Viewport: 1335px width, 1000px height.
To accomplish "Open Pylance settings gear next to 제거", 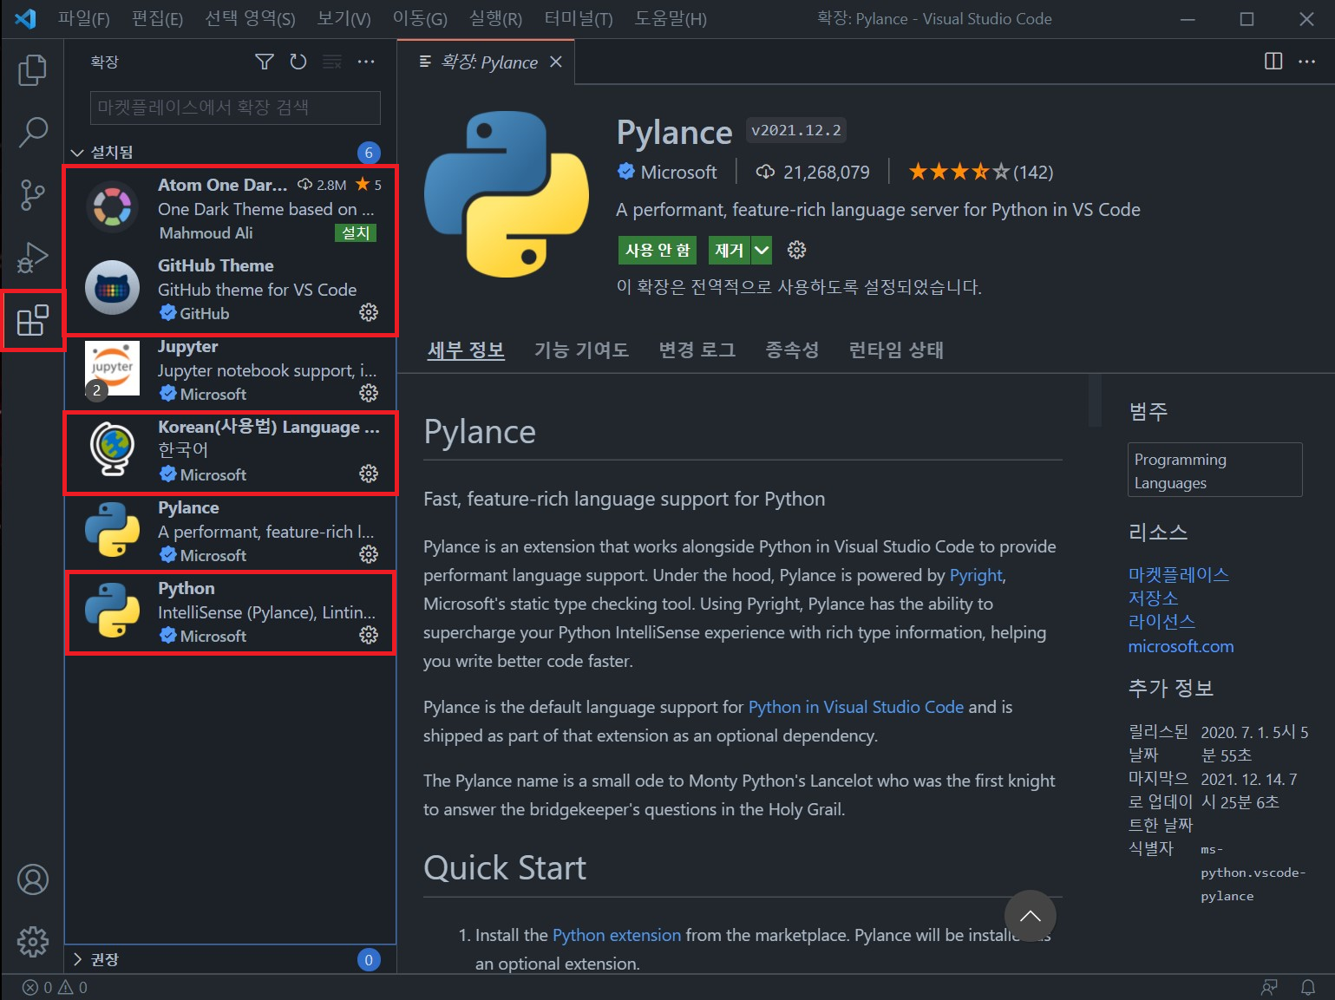I will point(796,251).
